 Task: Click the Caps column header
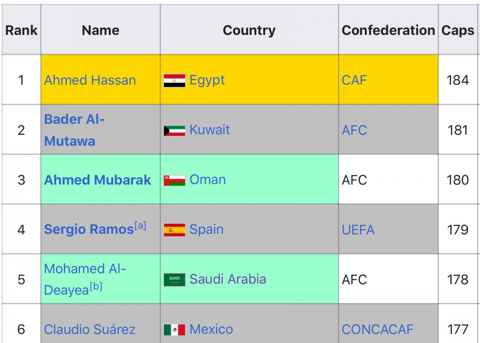coord(458,30)
